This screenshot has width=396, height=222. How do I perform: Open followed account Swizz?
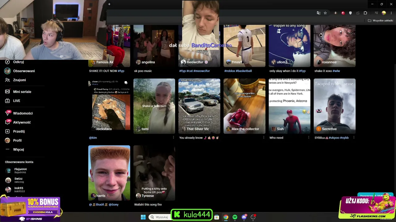[x=19, y=180]
